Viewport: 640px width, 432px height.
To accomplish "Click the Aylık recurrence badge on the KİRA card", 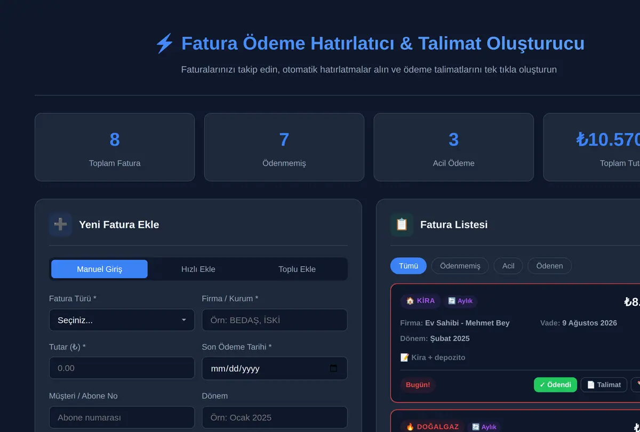I will pyautogui.click(x=460, y=301).
